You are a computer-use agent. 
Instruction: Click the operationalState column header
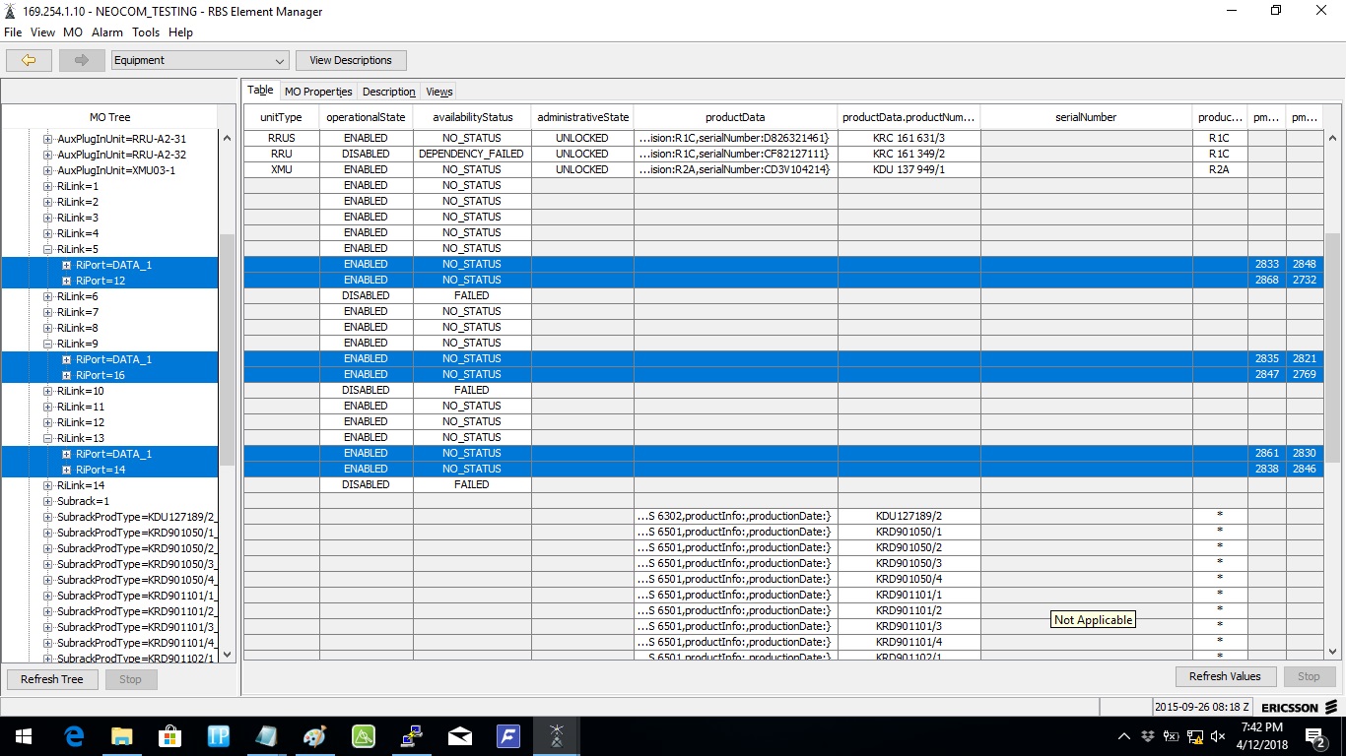(x=366, y=117)
